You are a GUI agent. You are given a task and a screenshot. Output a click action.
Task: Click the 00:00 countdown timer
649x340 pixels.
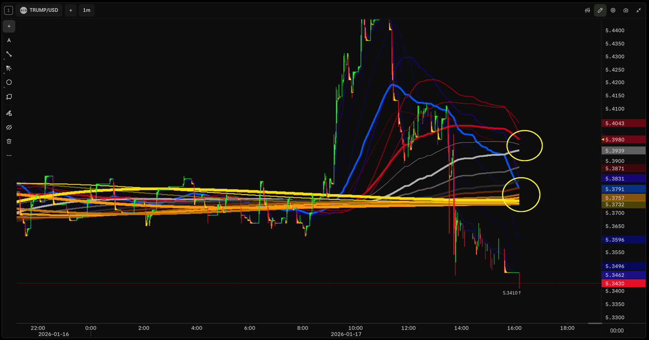pos(617,331)
